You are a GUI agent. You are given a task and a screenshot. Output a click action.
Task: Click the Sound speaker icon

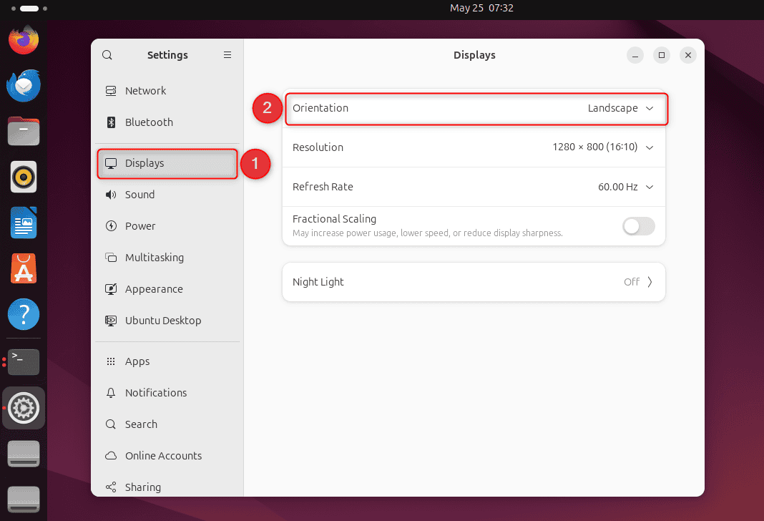[111, 195]
